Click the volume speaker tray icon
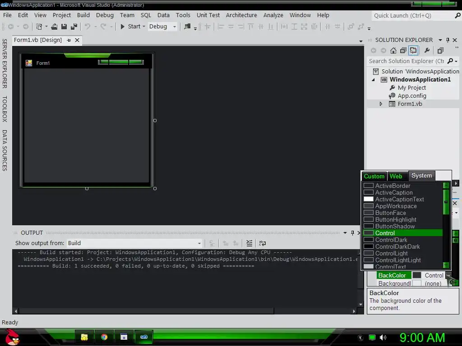Image resolution: width=462 pixels, height=346 pixels. [x=383, y=337]
